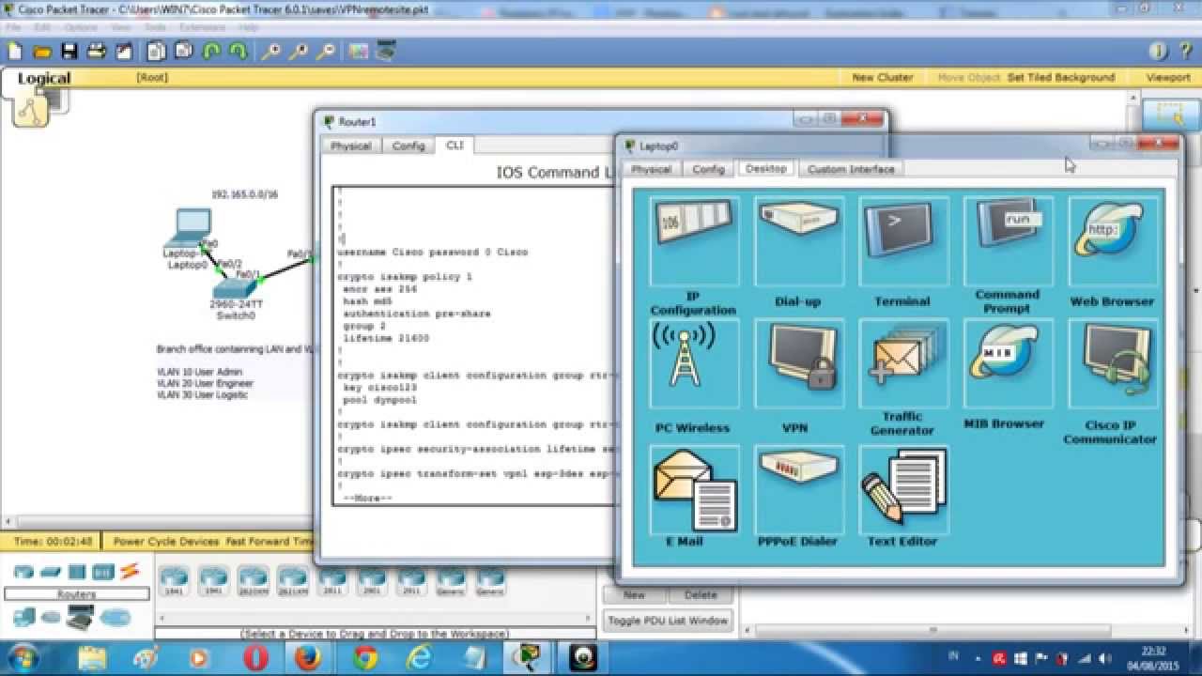Pick the 2620XM router model
The height and width of the screenshot is (676, 1202).
click(253, 581)
